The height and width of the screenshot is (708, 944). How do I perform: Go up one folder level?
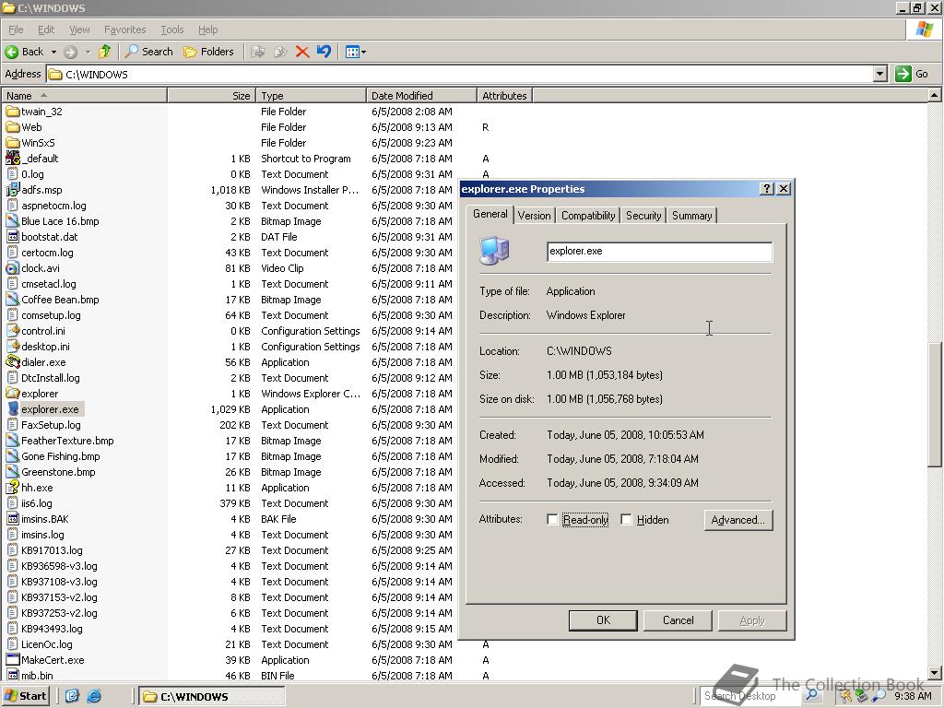click(105, 52)
